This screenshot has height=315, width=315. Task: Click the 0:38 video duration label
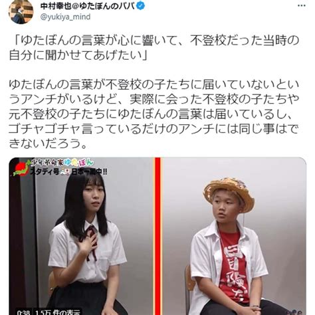(23, 312)
